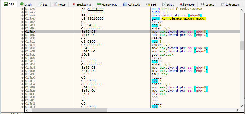Switch to the Notes tab

coord(59,4)
